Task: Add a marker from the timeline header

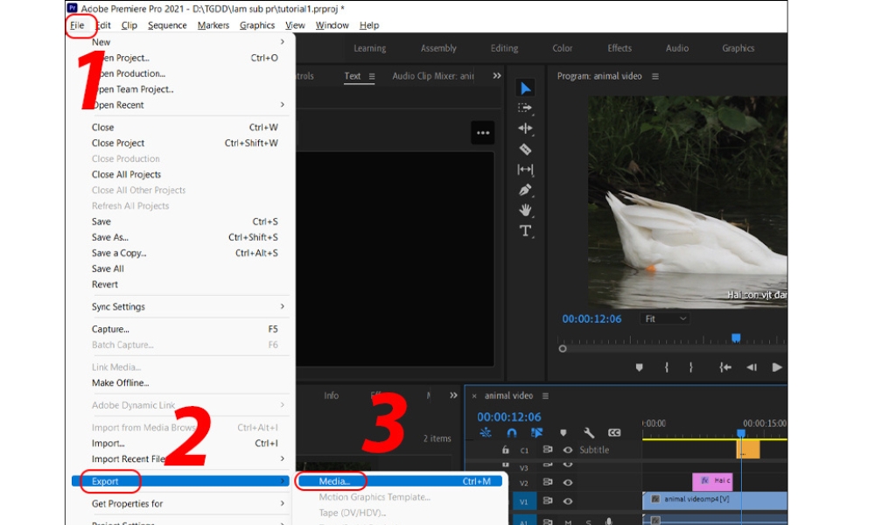Action: click(563, 433)
